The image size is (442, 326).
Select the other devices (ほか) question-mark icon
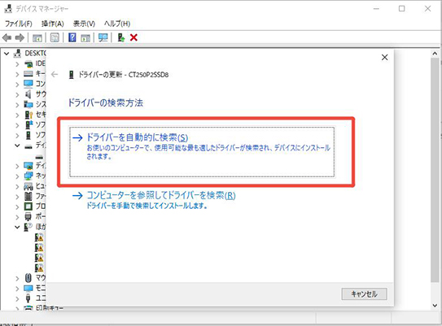(x=28, y=227)
